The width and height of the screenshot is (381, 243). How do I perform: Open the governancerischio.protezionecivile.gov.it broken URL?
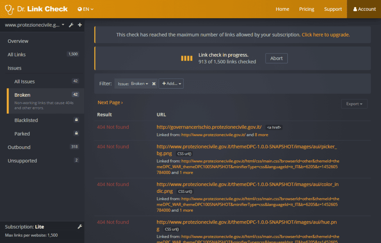tap(209, 127)
